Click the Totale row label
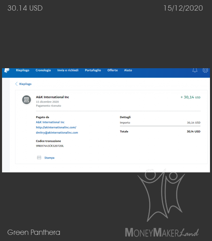 (124, 132)
